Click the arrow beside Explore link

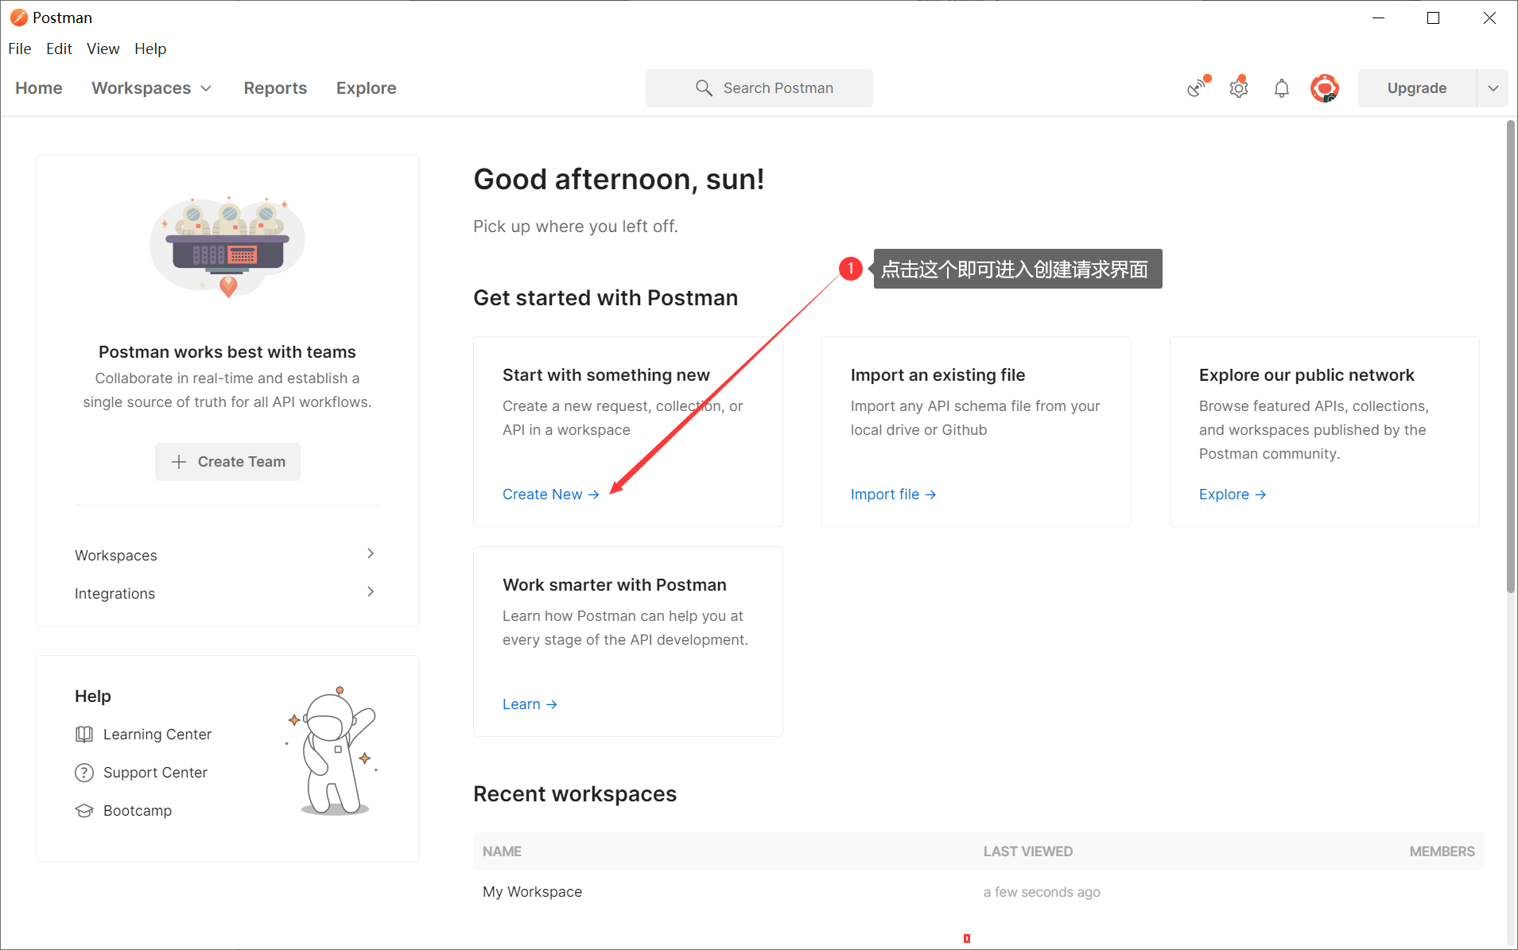(x=1260, y=494)
